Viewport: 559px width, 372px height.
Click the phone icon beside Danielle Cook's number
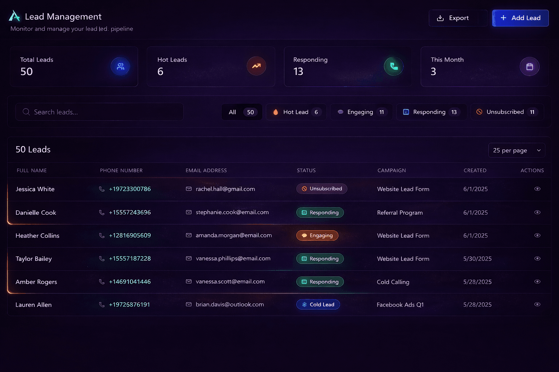click(102, 213)
